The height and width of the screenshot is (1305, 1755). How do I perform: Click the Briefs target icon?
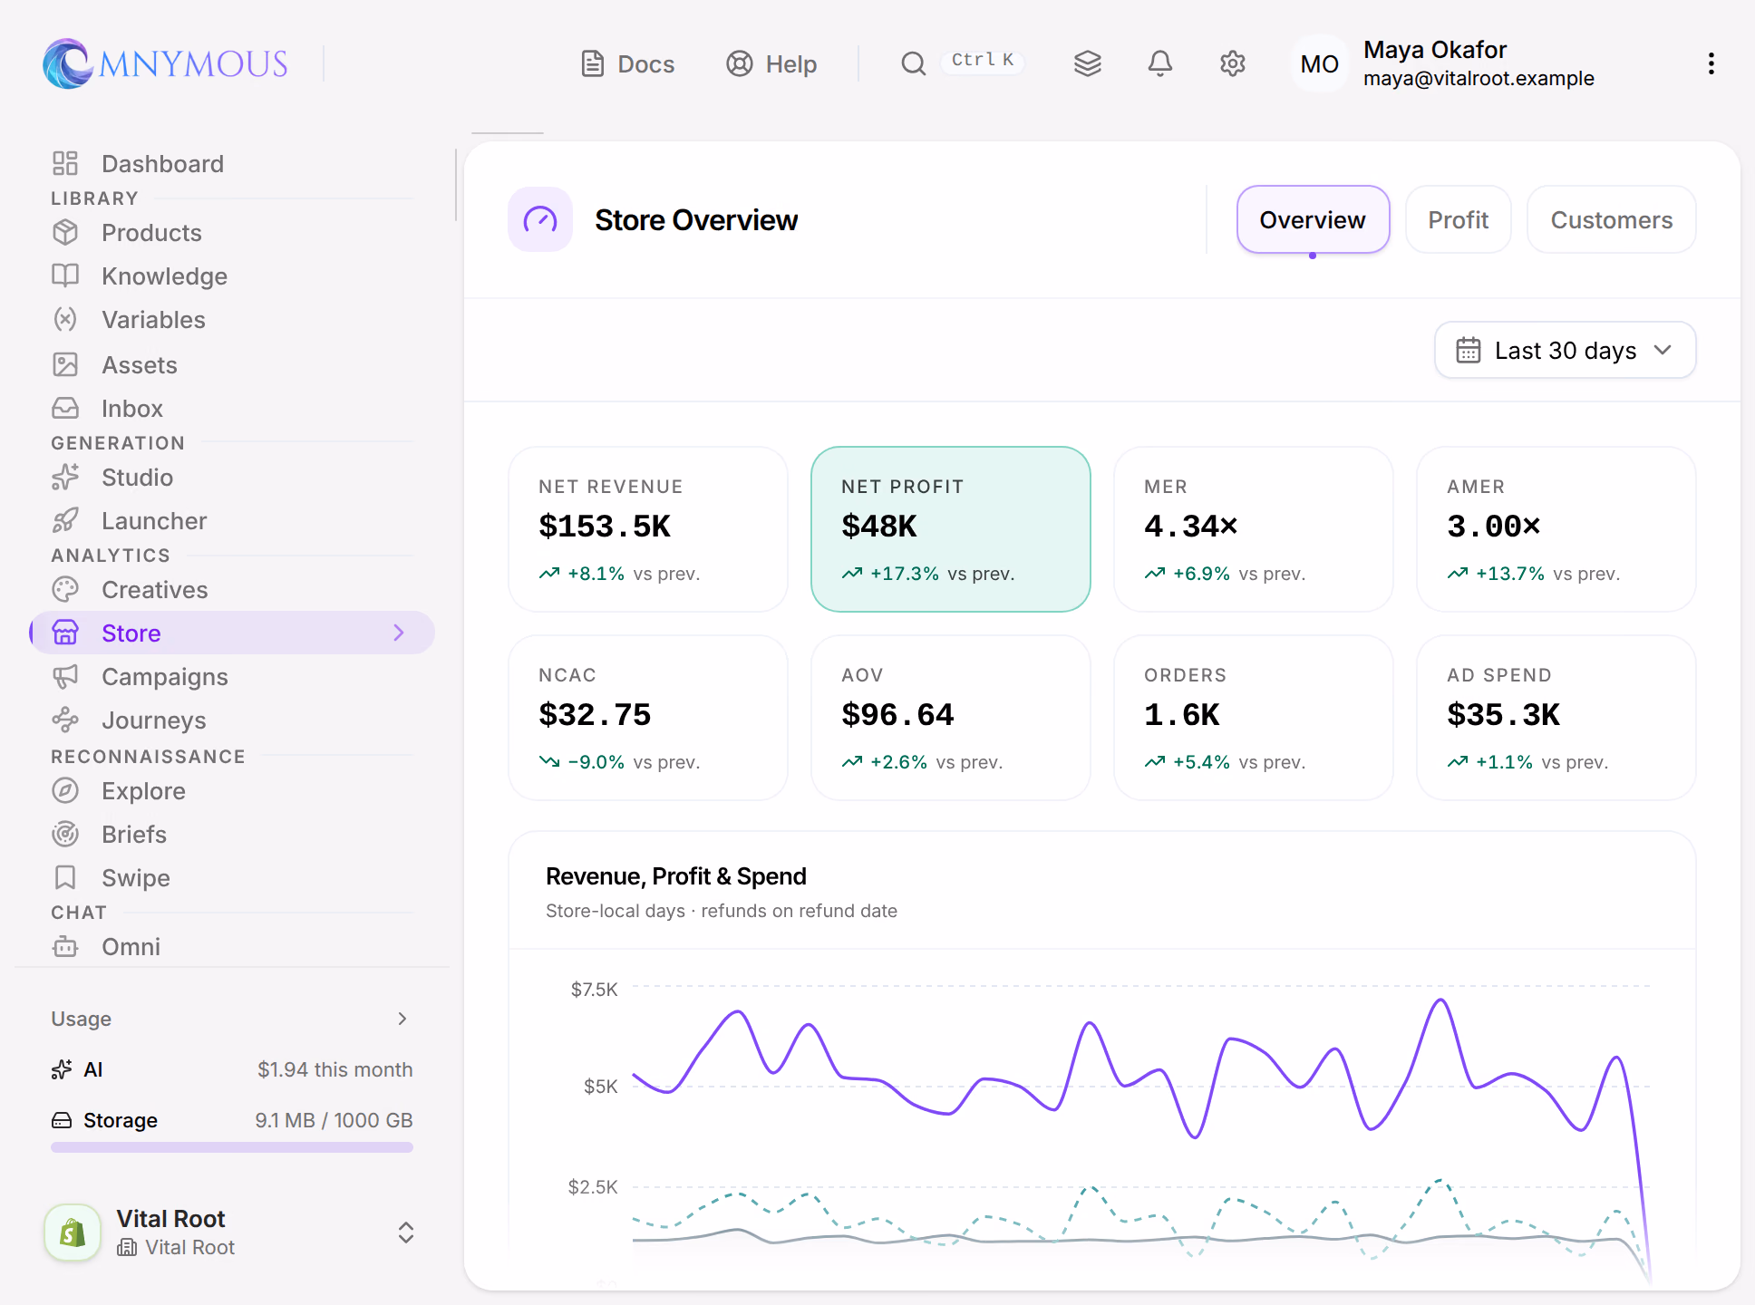pyautogui.click(x=65, y=834)
